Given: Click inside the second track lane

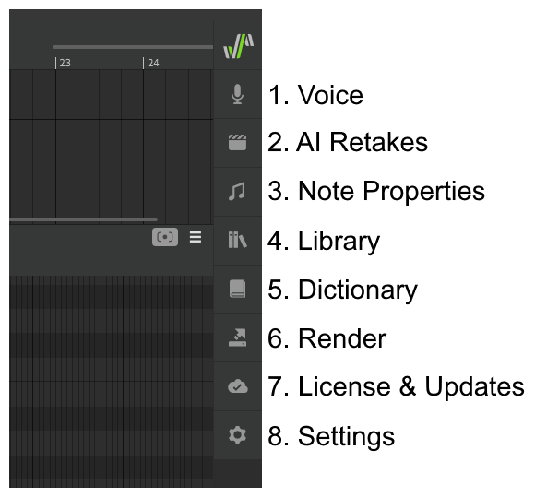Looking at the screenshot, I should click(x=112, y=169).
